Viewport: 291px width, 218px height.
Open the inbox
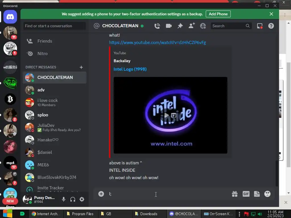[260, 26]
